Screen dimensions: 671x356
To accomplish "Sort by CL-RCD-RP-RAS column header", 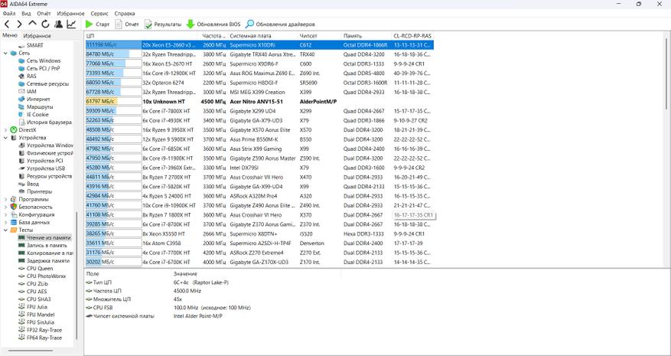I will [x=412, y=36].
